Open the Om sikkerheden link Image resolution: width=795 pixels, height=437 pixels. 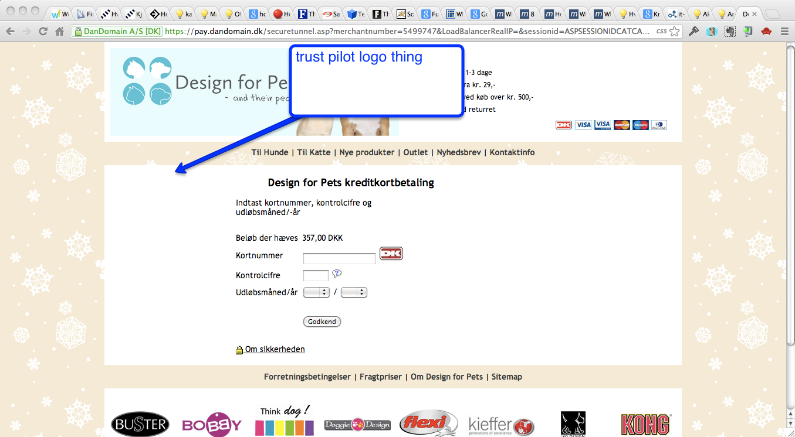click(275, 350)
